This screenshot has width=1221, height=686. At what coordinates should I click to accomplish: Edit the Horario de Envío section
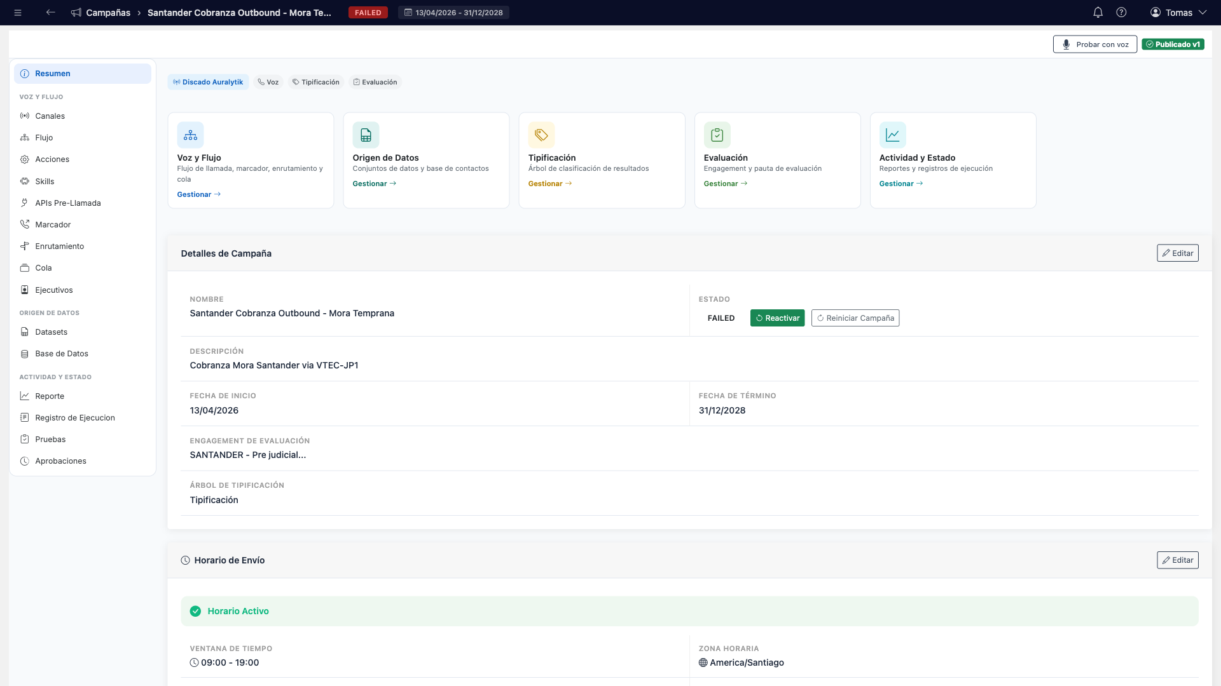click(x=1178, y=560)
